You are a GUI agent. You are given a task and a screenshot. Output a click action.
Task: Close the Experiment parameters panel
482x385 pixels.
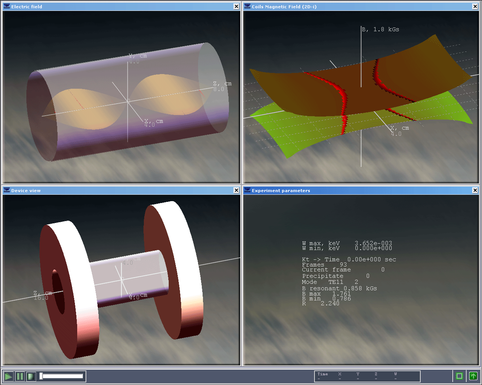tap(475, 190)
